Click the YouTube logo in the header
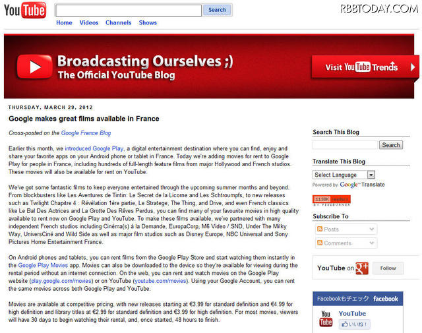This screenshot has height=333, width=422. pyautogui.click(x=25, y=11)
